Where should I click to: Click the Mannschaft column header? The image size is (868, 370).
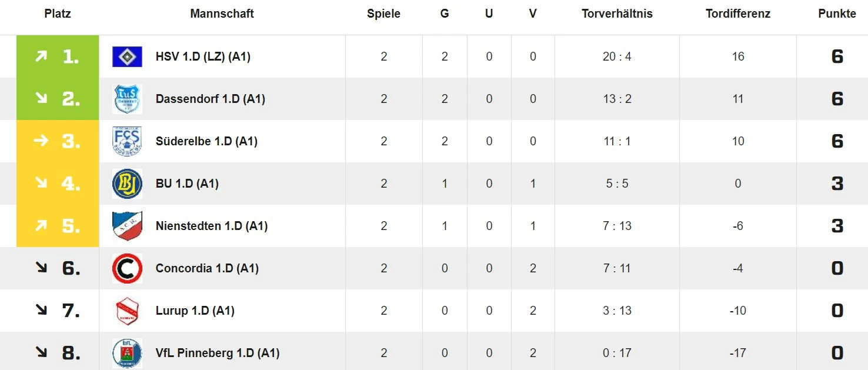[222, 14]
